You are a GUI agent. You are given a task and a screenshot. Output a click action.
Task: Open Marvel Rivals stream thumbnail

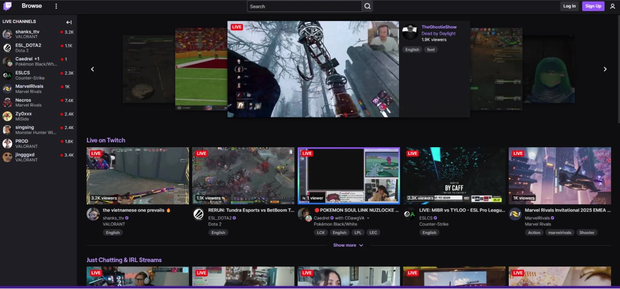point(560,176)
